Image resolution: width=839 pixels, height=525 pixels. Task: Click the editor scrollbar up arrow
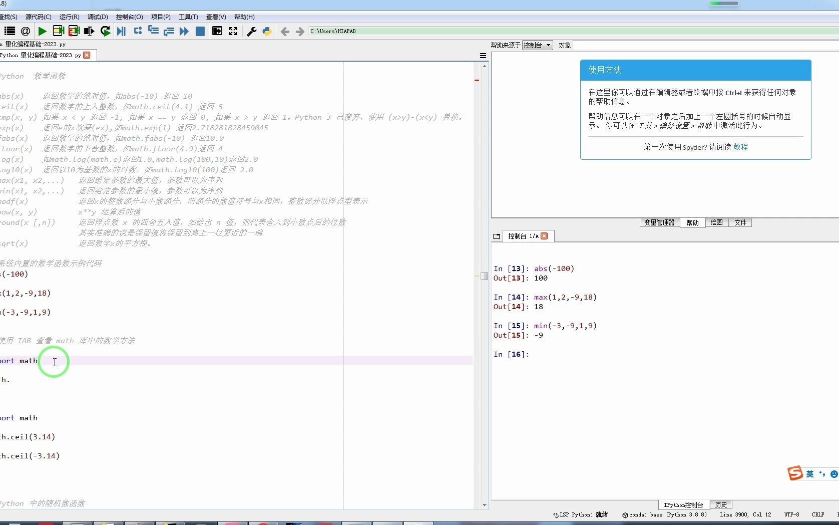coord(484,66)
